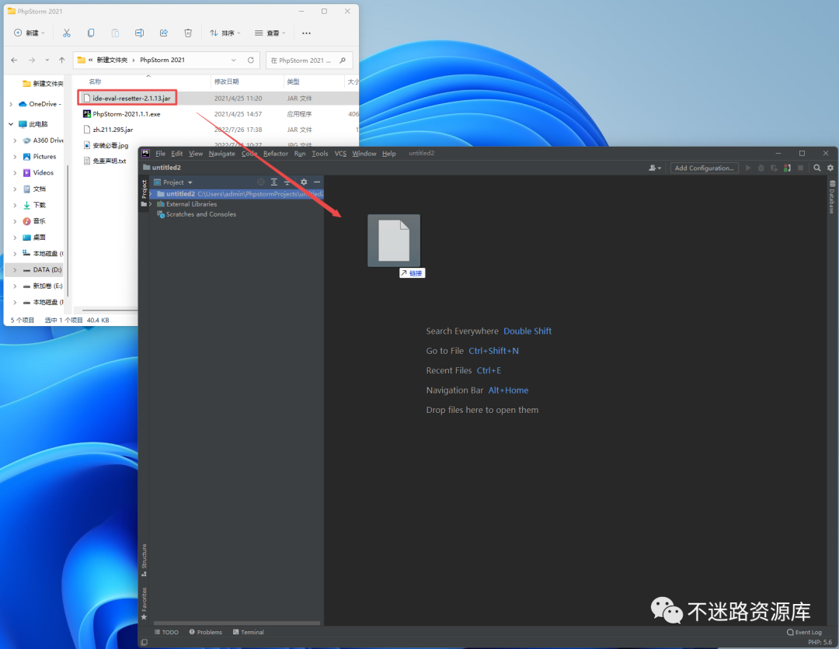Open Project panel options gear
This screenshot has width=839, height=649.
(x=304, y=182)
